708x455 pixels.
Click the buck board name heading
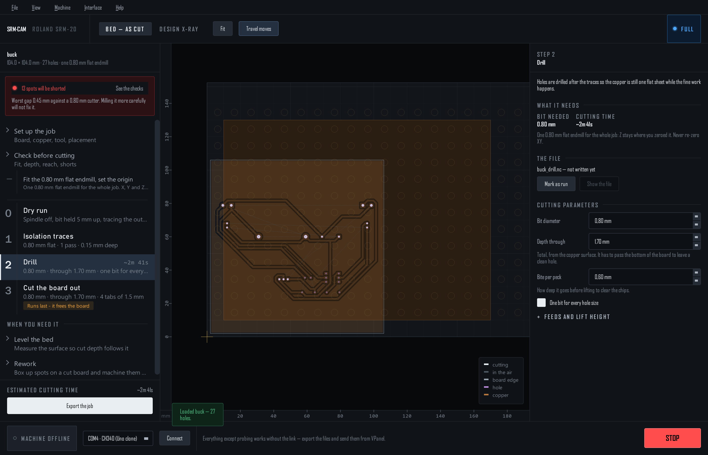[x=12, y=54]
